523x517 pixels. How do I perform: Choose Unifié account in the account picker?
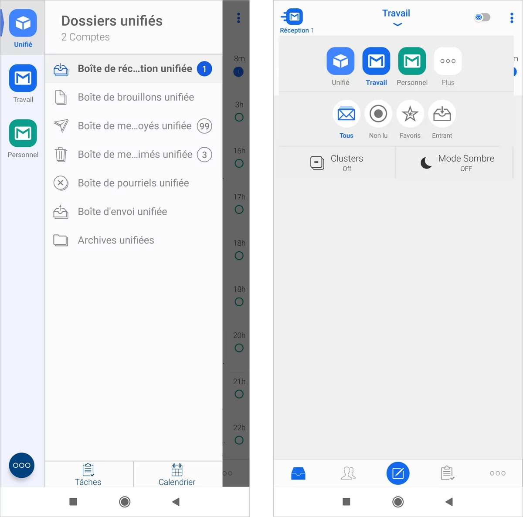[340, 67]
